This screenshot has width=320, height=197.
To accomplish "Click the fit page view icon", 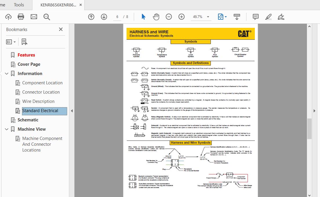I will pos(221,17).
